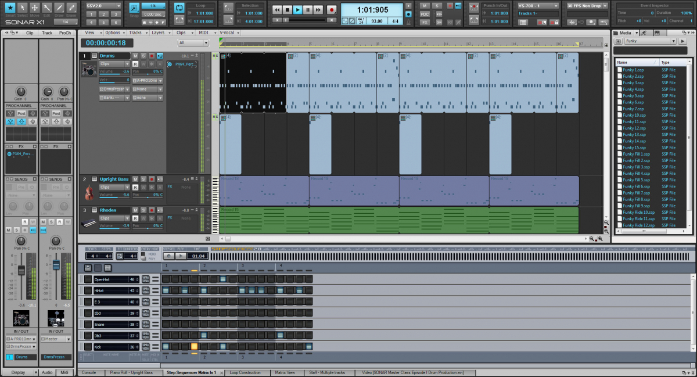Mute the OpenHat sequencer row

click(146, 278)
